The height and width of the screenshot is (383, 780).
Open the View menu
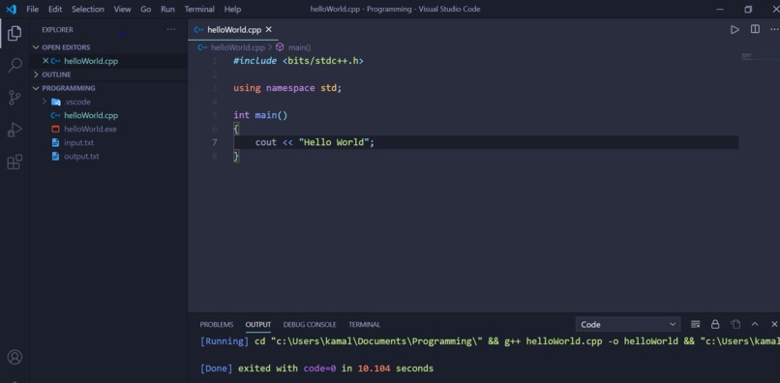click(x=122, y=9)
